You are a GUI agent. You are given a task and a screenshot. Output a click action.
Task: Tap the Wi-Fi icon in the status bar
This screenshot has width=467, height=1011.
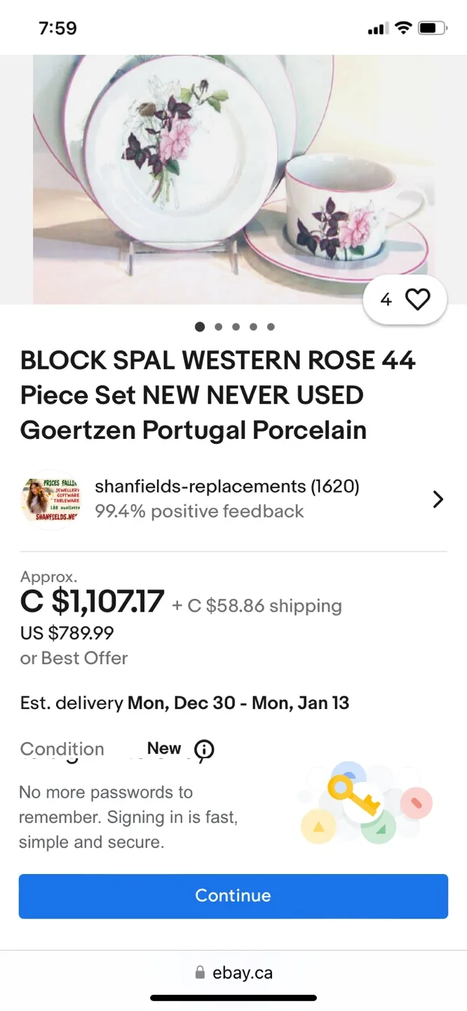click(x=403, y=27)
